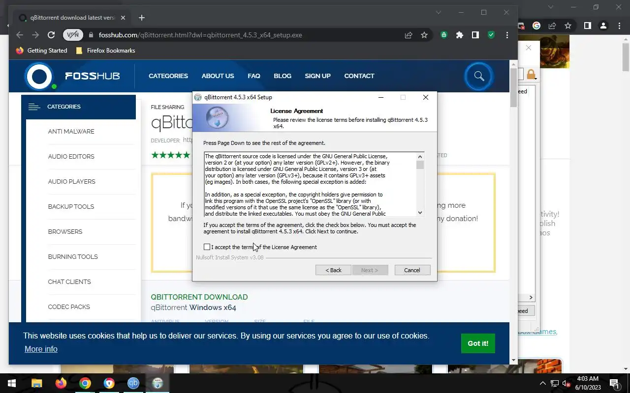This screenshot has height=393, width=630.
Task: Show hidden system tray icons
Action: coord(543,383)
